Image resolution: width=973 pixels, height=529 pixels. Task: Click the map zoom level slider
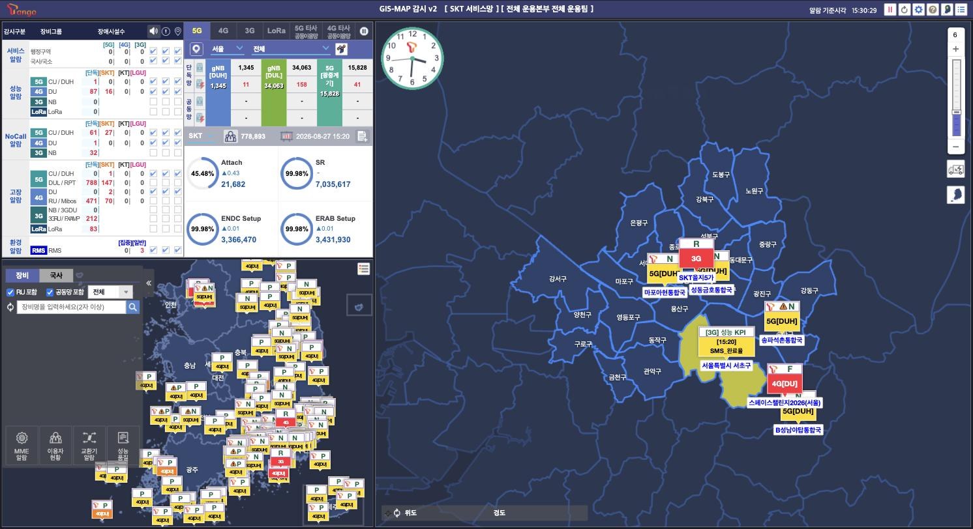(x=957, y=98)
